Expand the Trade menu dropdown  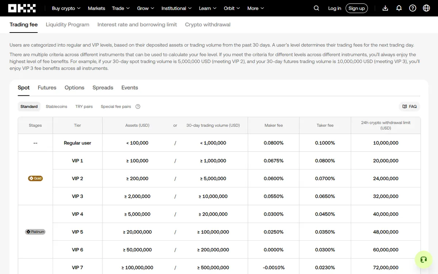pos(121,8)
